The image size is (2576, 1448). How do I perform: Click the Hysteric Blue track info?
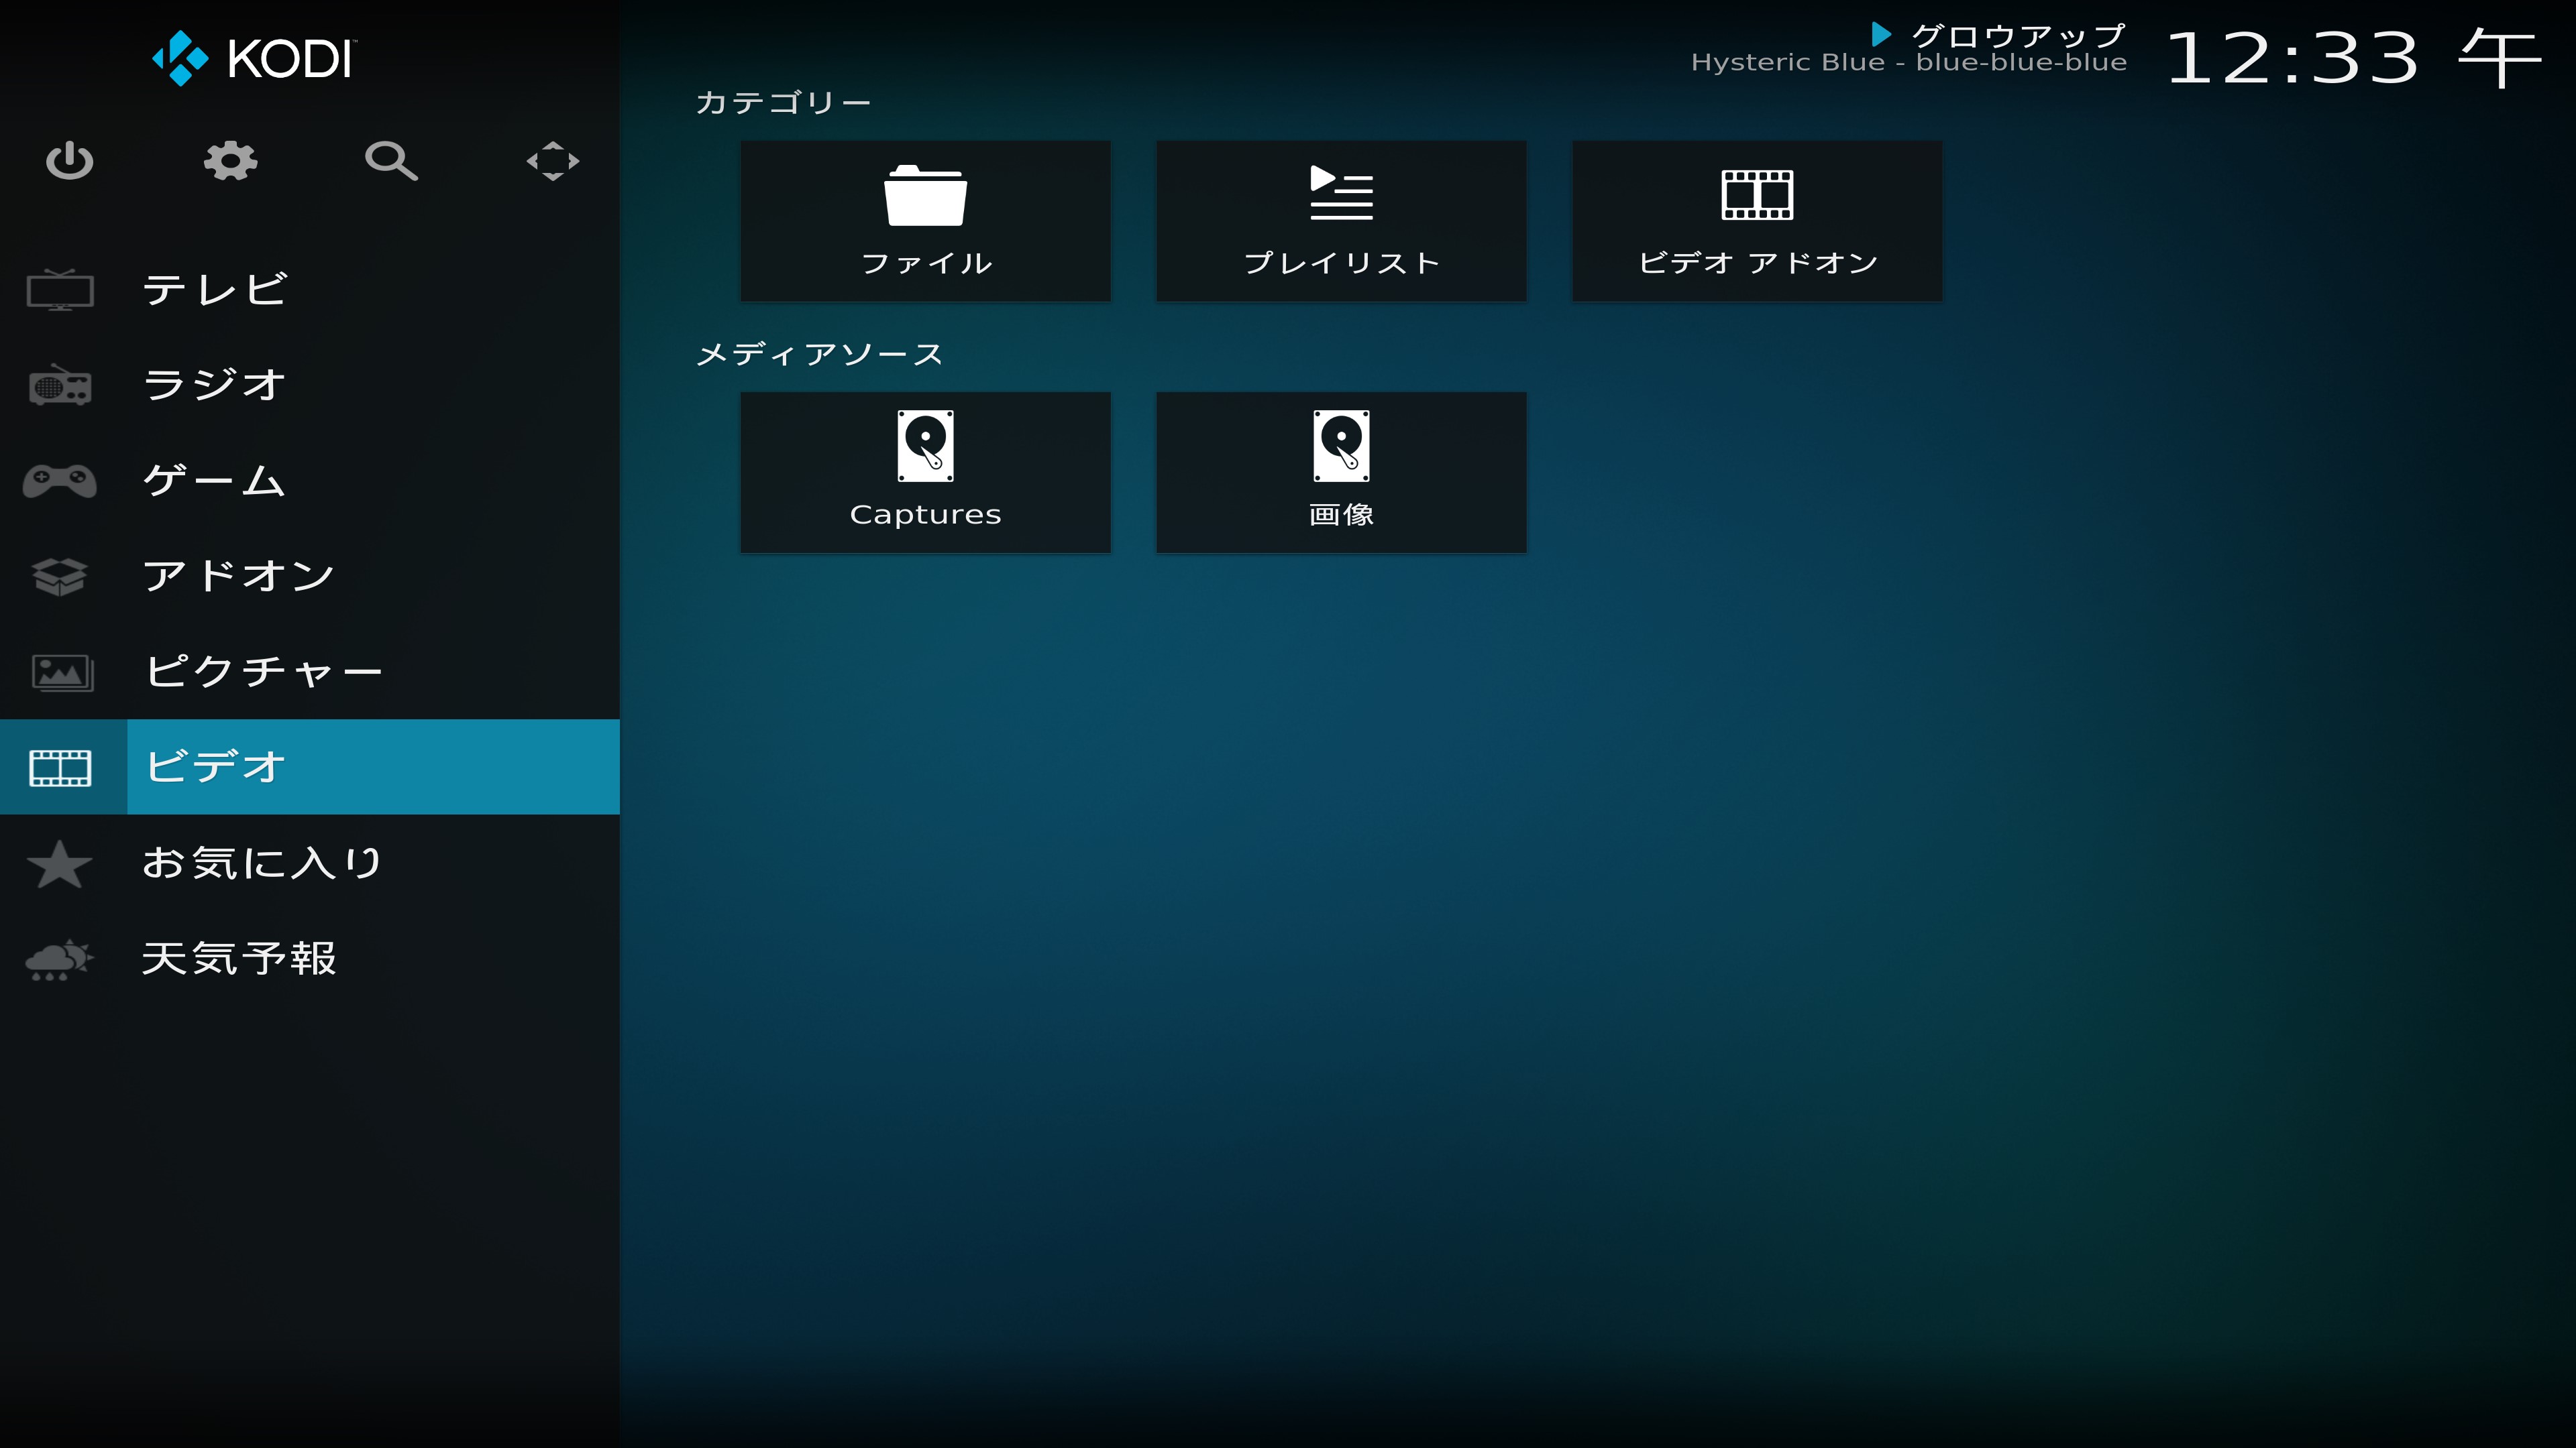coord(1910,62)
